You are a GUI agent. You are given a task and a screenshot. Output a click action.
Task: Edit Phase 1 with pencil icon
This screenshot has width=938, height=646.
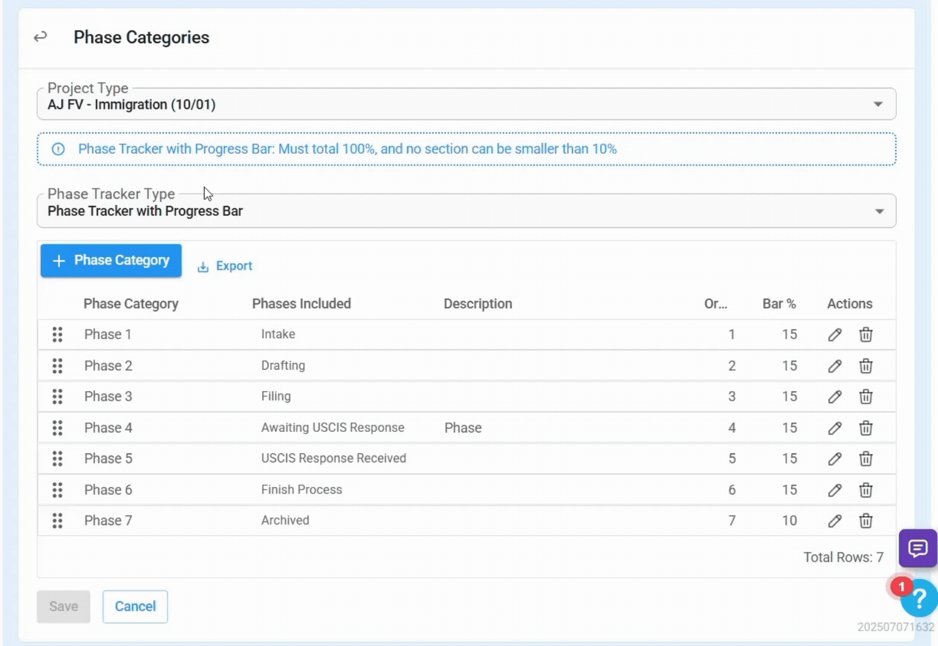835,334
